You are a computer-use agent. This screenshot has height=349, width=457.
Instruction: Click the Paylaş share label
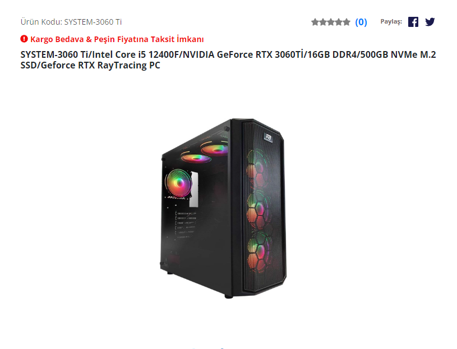[391, 21]
